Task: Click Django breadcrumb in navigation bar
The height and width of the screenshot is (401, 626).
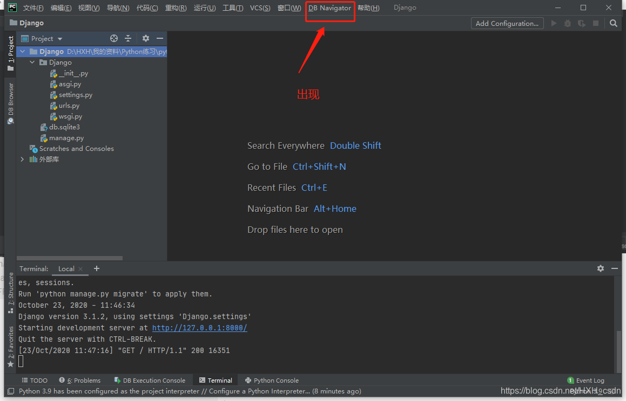Action: 27,23
